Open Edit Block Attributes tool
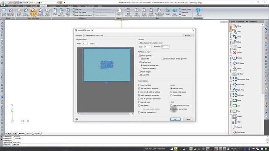 11,12
